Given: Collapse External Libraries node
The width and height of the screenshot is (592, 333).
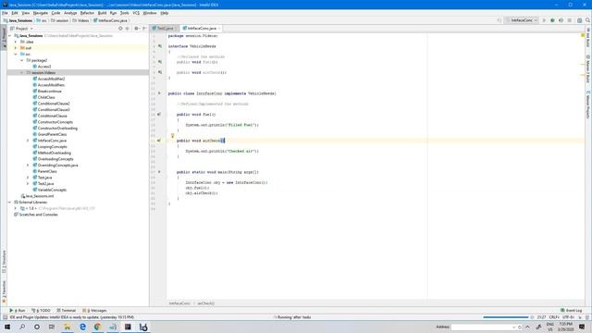Looking at the screenshot, I should [x=10, y=202].
